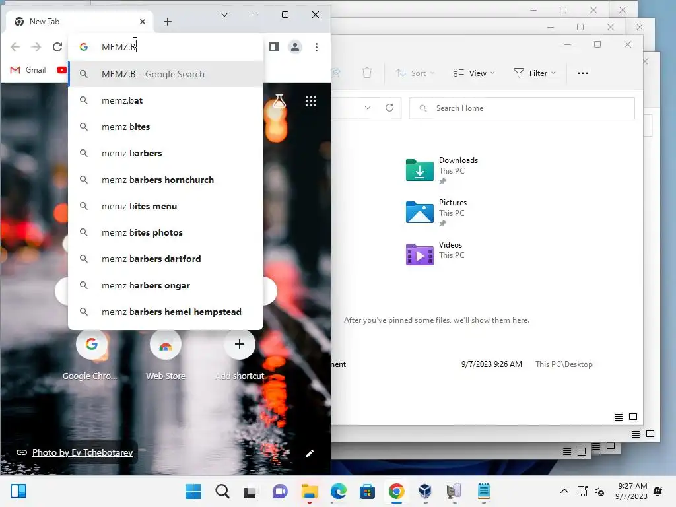Open the Pictures folder
Screen dimensions: 676x507
436,212
